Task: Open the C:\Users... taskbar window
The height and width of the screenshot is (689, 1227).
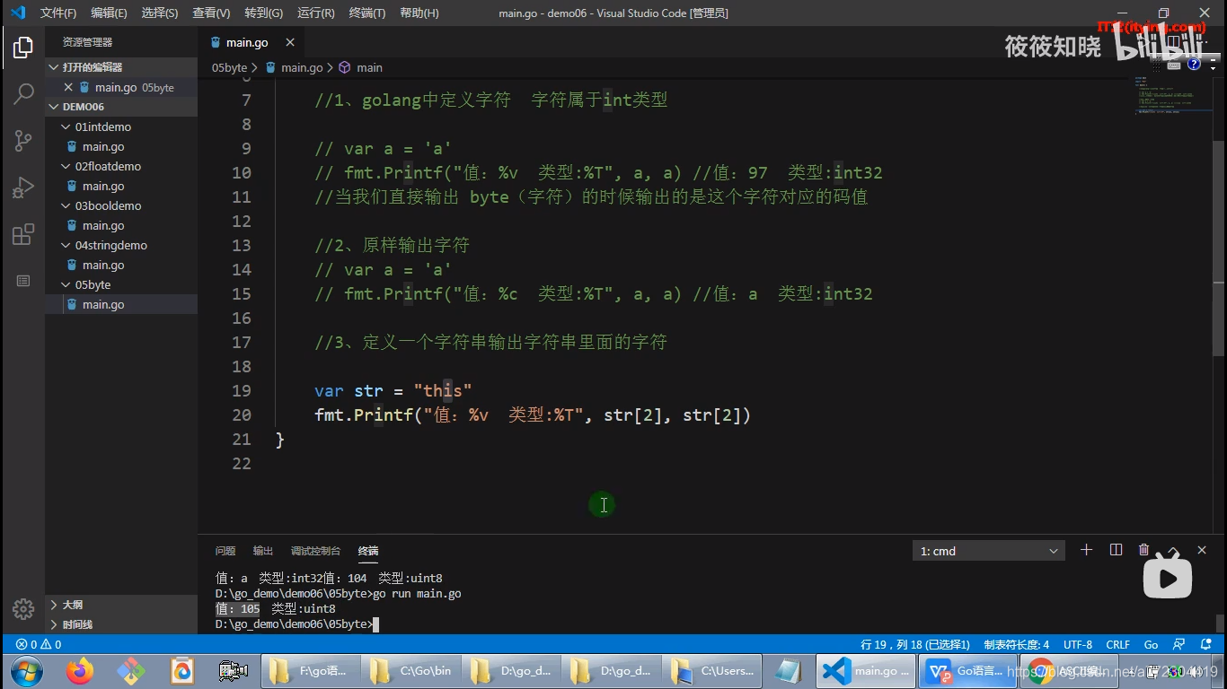Action: click(x=712, y=670)
